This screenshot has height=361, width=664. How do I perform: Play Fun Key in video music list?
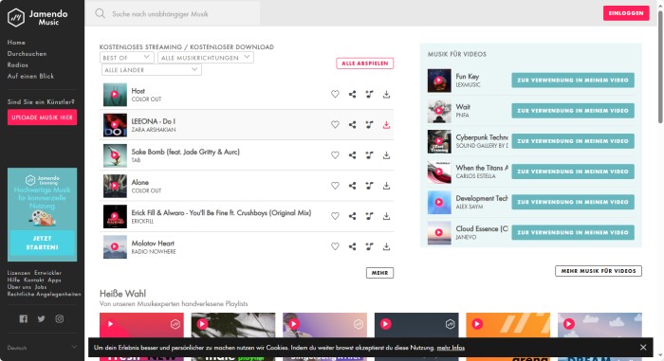tap(439, 81)
